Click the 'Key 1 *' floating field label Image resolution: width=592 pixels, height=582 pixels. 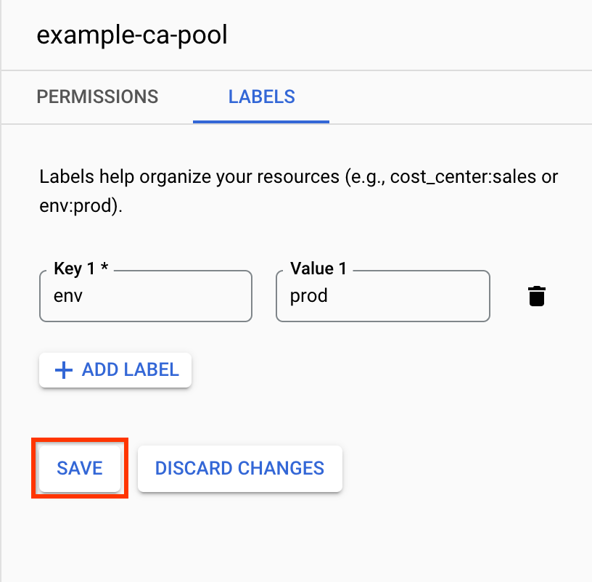coord(81,269)
